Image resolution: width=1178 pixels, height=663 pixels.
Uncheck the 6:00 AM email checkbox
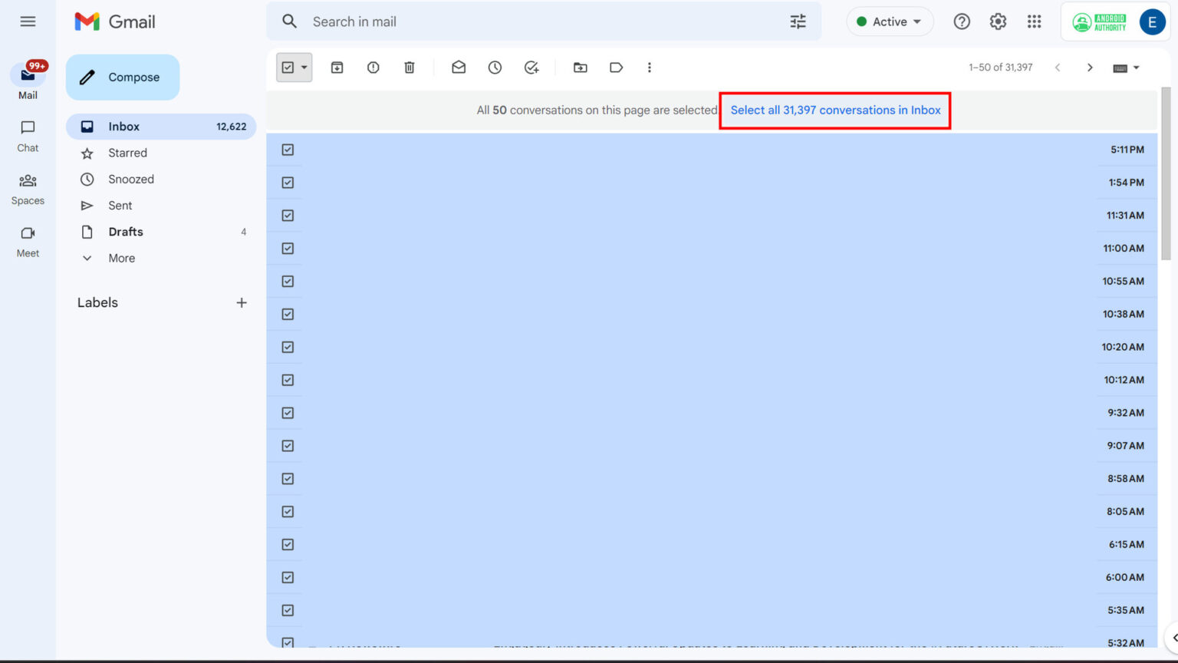[x=288, y=577]
